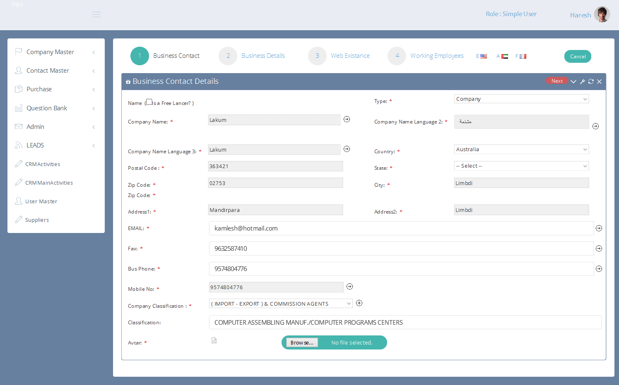Image resolution: width=619 pixels, height=385 pixels.
Task: Click the Cancel button
Action: tap(578, 57)
